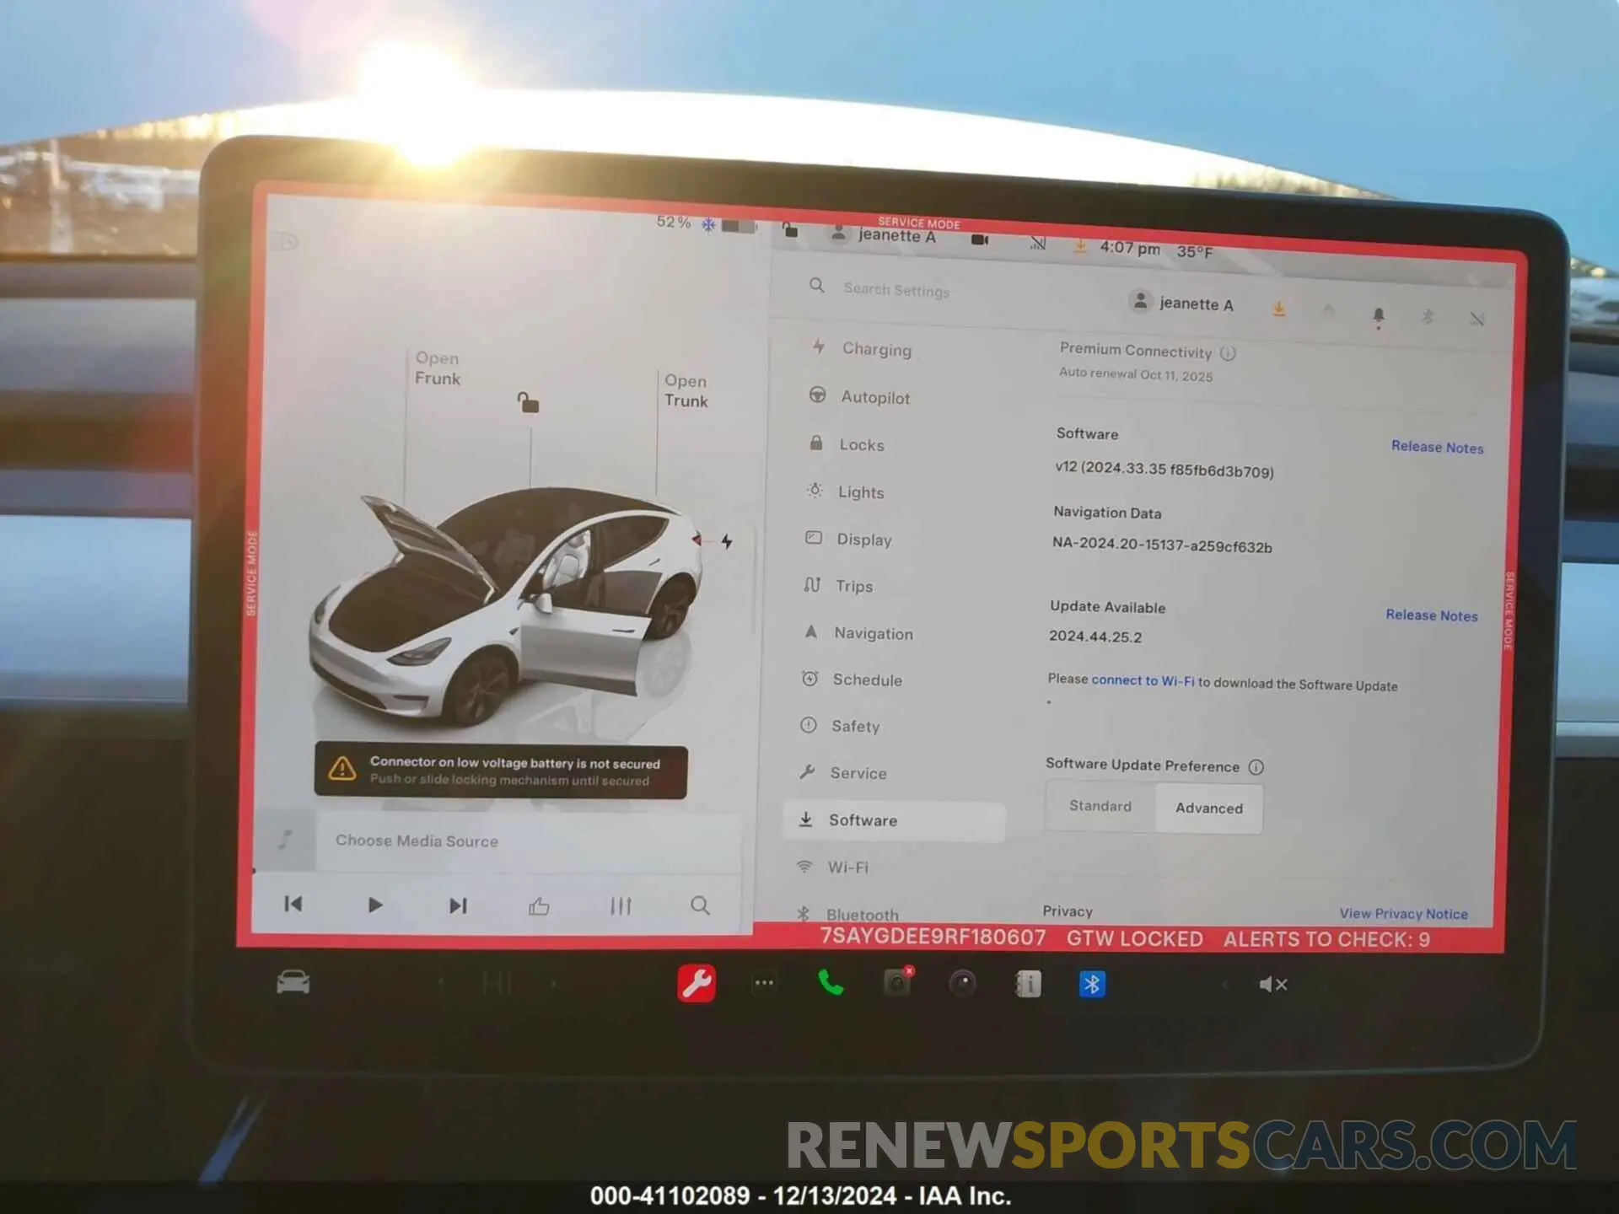Tap the car Controls icon in the dock

[x=293, y=982]
